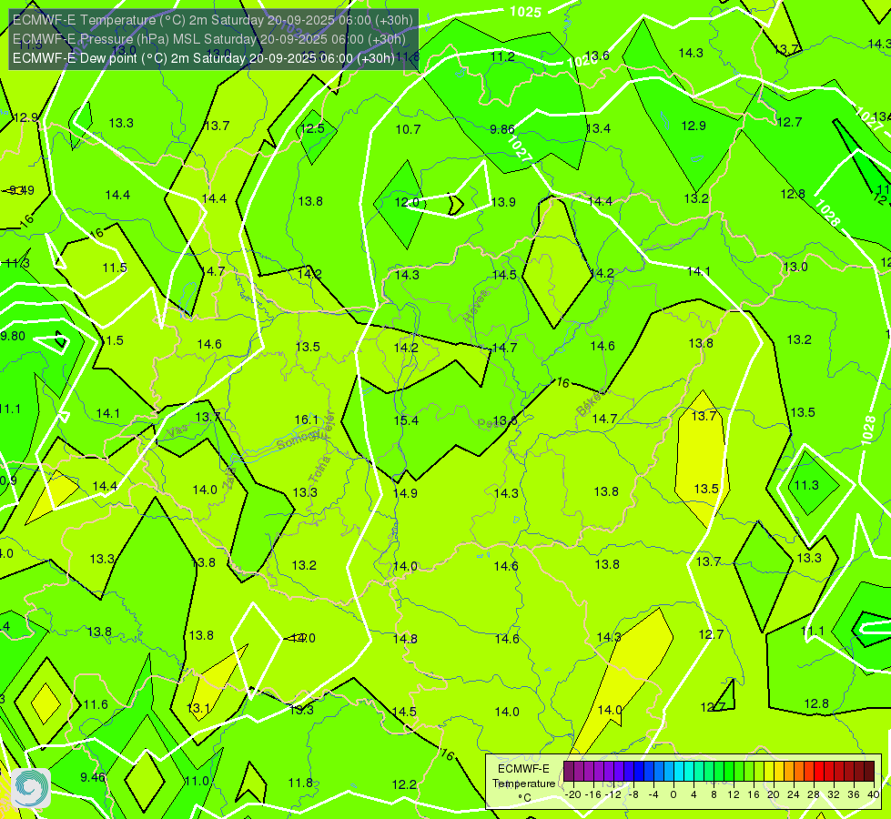
Task: Click the 13.9 temperature reading
Action: (x=503, y=202)
